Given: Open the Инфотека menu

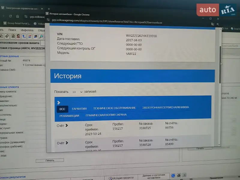Looking at the screenshot, I should tap(27, 30).
